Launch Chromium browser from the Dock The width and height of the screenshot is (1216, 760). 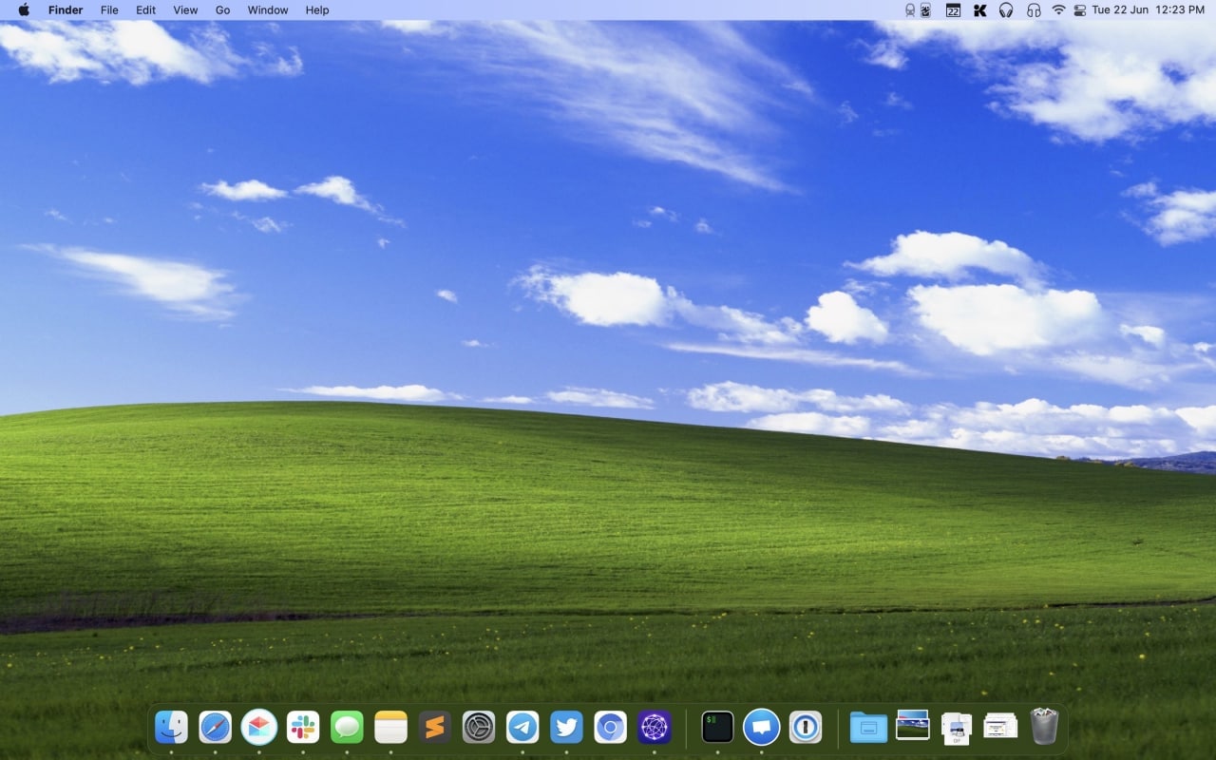(x=611, y=728)
